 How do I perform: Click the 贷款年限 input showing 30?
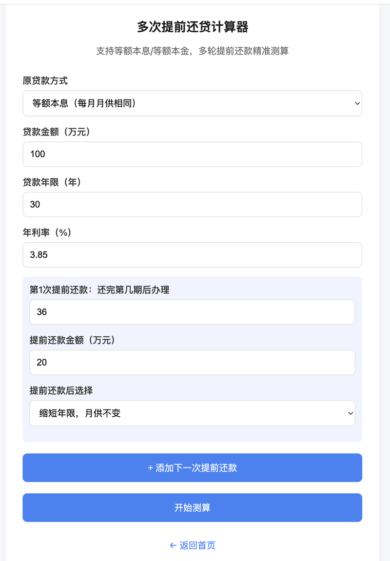[192, 205]
